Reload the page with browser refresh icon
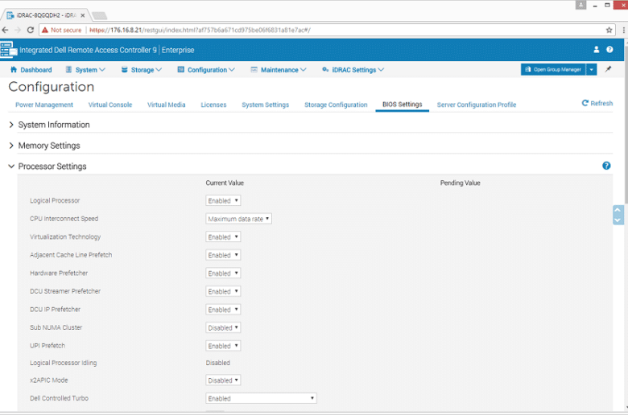 point(31,30)
